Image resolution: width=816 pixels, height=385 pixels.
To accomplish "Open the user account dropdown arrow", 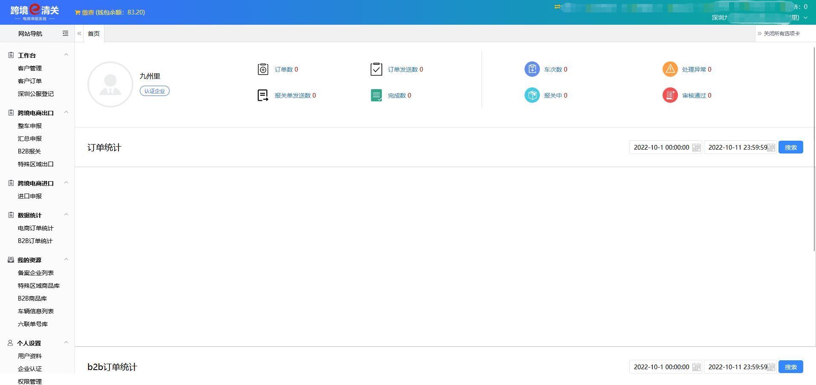I will 805,18.
